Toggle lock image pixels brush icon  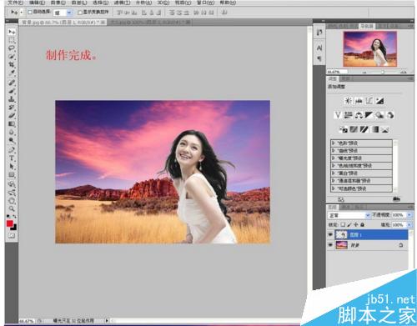click(x=349, y=224)
